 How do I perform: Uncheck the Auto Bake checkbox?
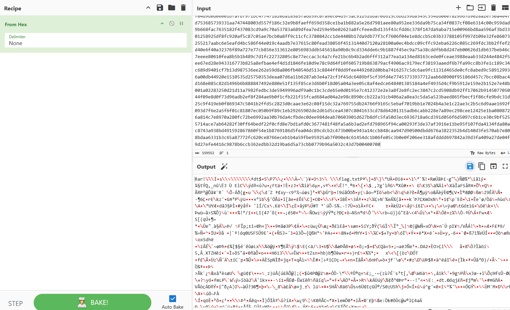pyautogui.click(x=173, y=299)
